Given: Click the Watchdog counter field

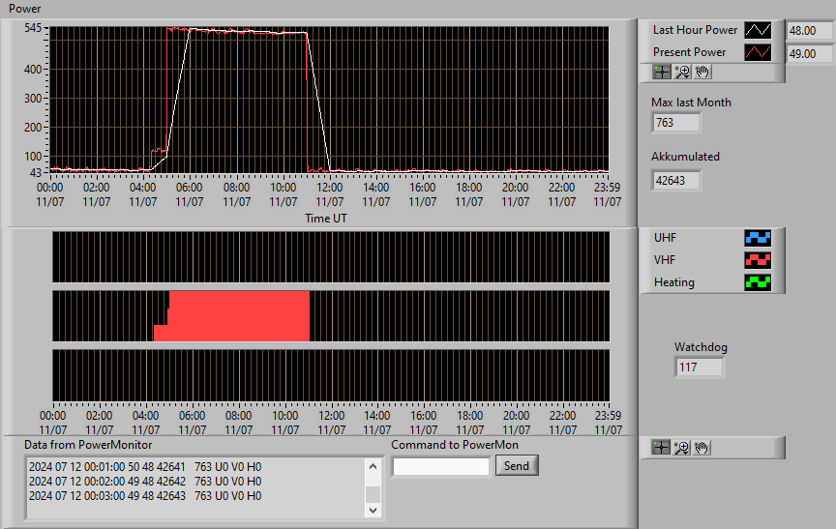Looking at the screenshot, I should 699,367.
